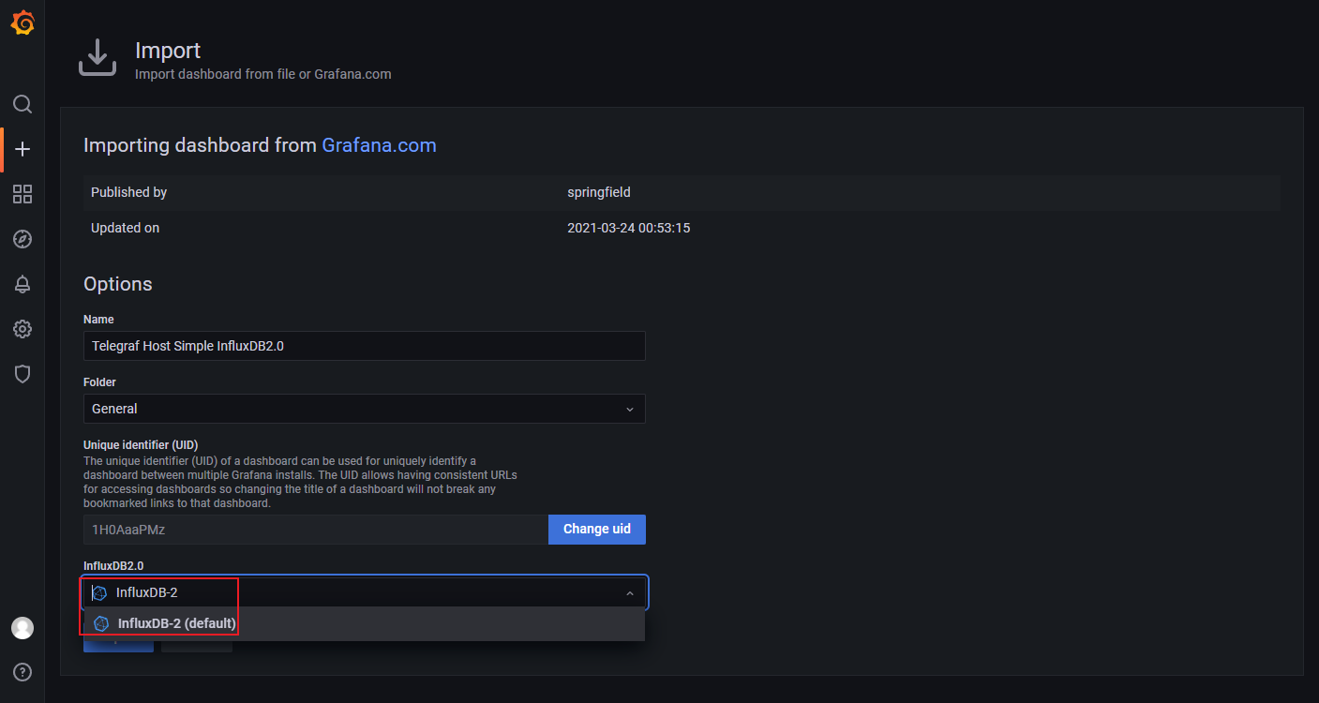Image resolution: width=1319 pixels, height=703 pixels.
Task: Click the Unique identifier (UID) label
Action: point(141,444)
